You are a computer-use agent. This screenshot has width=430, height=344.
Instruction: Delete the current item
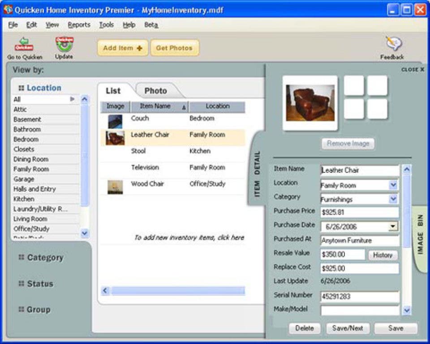pos(305,328)
